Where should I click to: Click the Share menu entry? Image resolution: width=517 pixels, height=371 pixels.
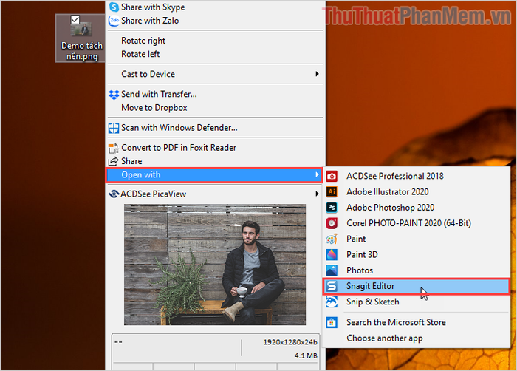216,161
